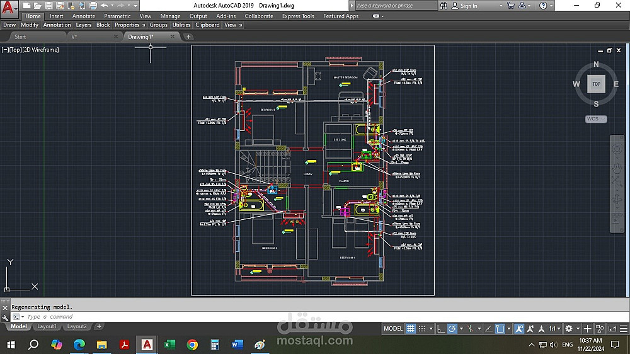The height and width of the screenshot is (354, 630).
Task: Toggle the drawing grid display
Action: click(x=411, y=329)
